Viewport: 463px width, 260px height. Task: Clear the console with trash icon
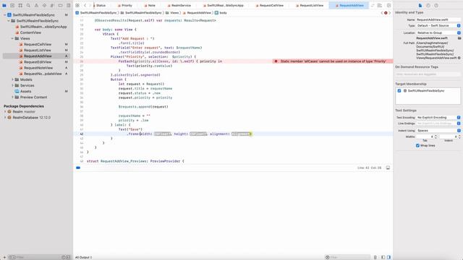tap(375, 257)
